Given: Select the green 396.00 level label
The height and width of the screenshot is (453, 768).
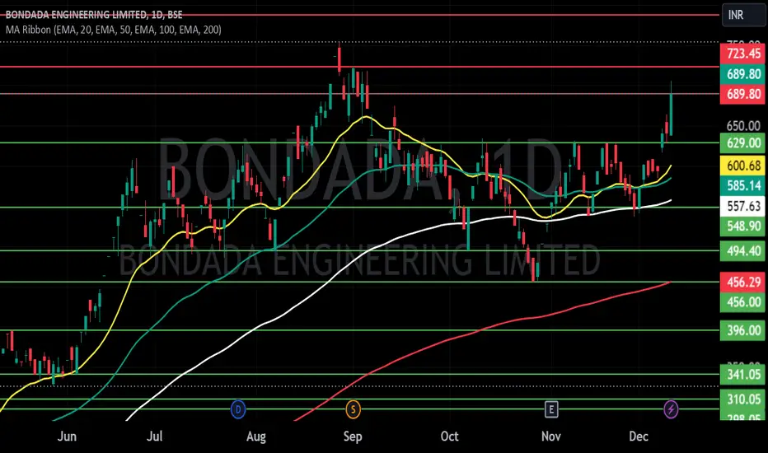Looking at the screenshot, I should click(x=742, y=330).
